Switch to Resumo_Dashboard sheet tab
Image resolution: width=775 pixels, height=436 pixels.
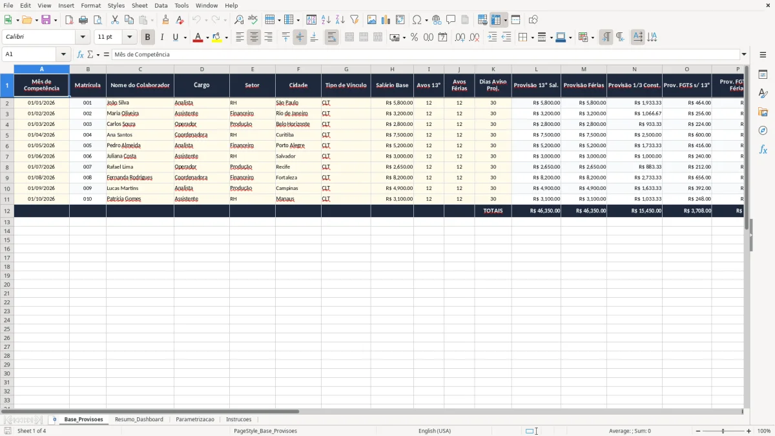[x=139, y=419]
